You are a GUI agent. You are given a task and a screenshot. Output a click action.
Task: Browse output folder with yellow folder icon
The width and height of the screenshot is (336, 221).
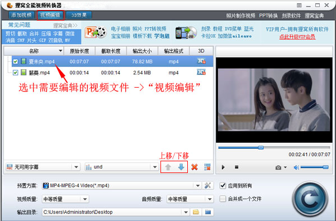point(196,212)
